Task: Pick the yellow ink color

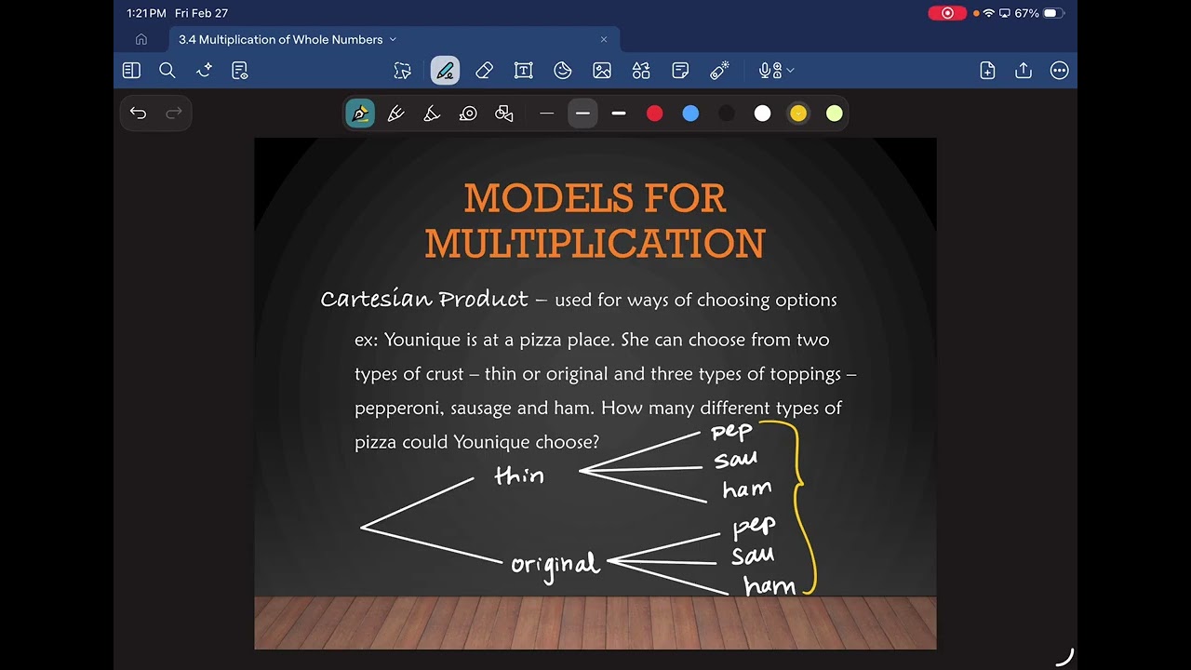Action: (x=798, y=114)
